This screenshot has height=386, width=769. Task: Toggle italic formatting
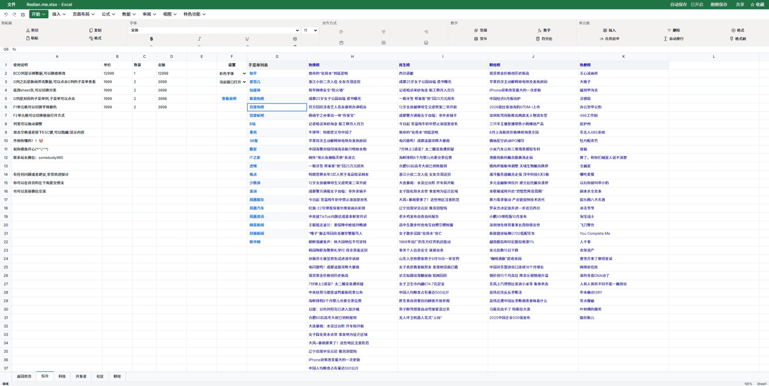(x=199, y=39)
